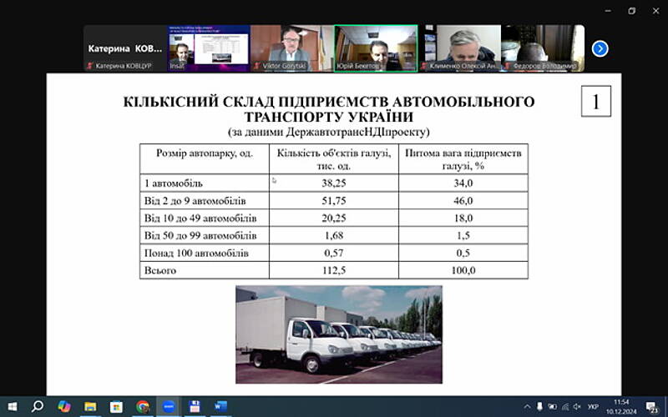The image size is (668, 417).
Task: Select Viktor Gorytski video tile
Action: 291,48
